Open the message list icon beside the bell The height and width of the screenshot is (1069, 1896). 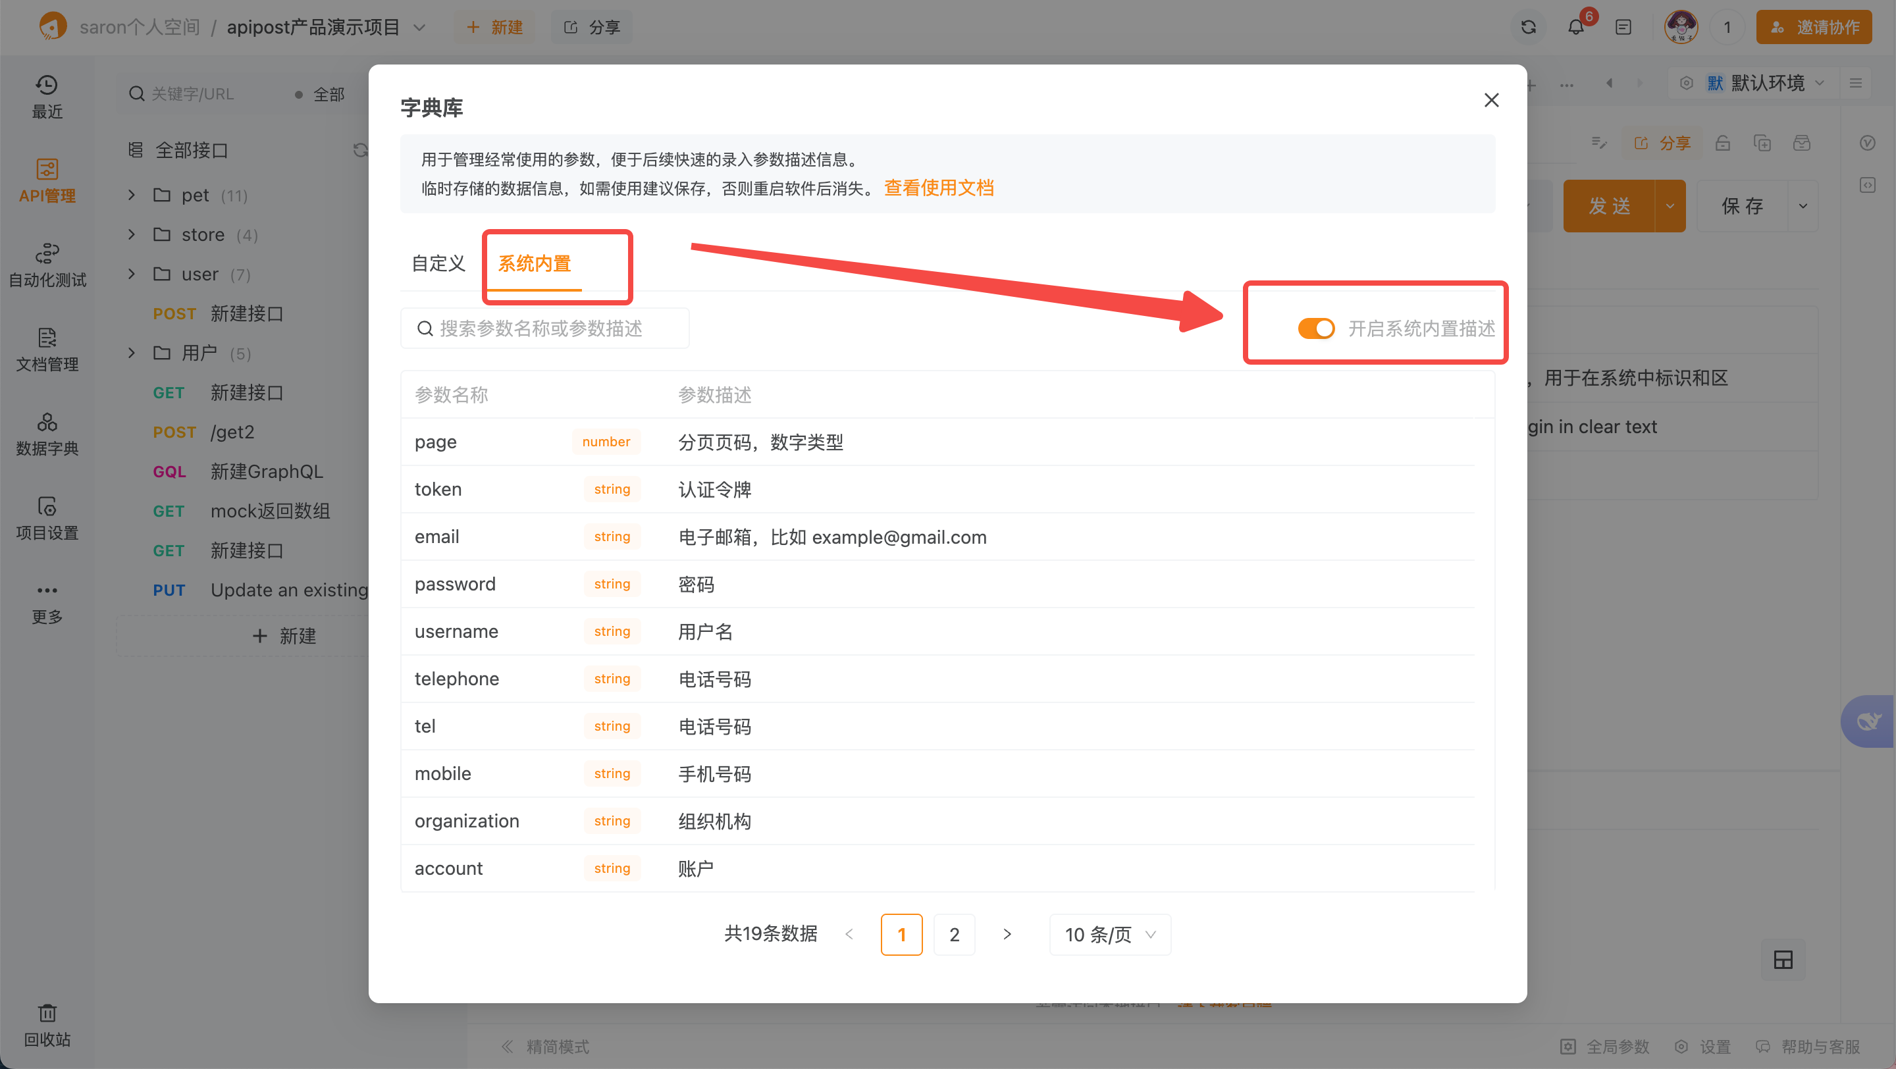point(1623,27)
